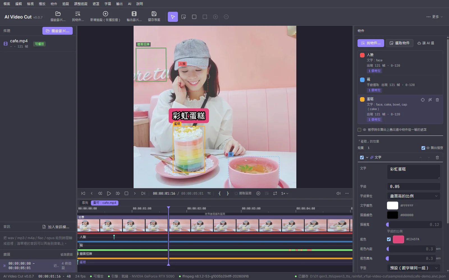449x280 pixels.
Task: Click the volume speaker icon
Action: 338,193
